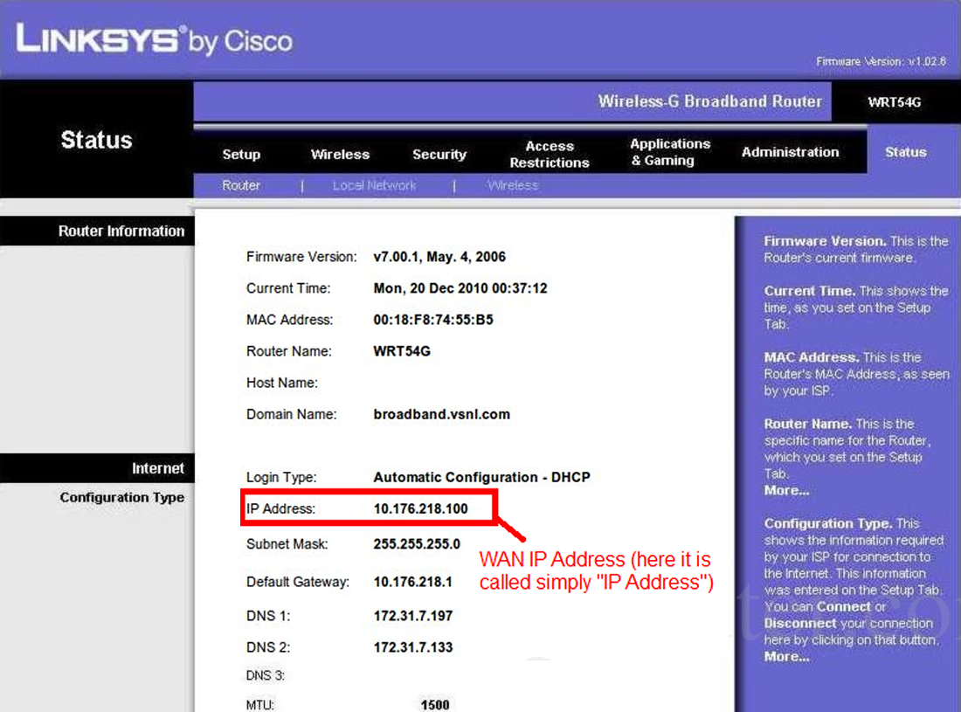
Task: Click the Default Gateway value 10.176.218.1
Action: coord(413,582)
